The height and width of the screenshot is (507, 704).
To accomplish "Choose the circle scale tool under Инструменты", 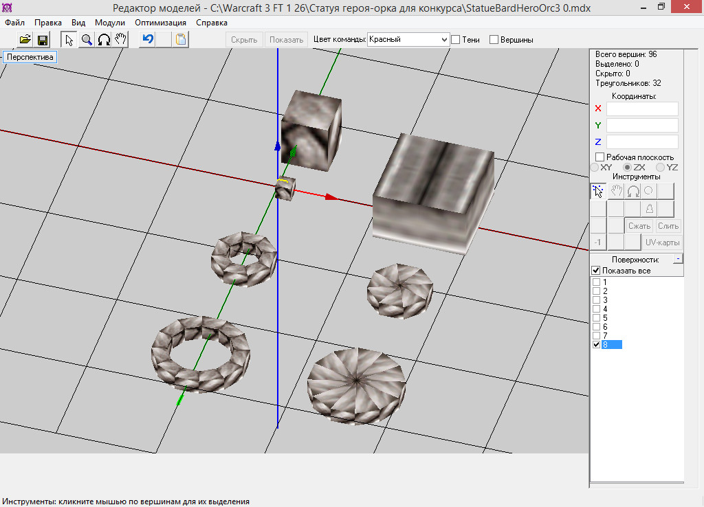I will point(649,191).
